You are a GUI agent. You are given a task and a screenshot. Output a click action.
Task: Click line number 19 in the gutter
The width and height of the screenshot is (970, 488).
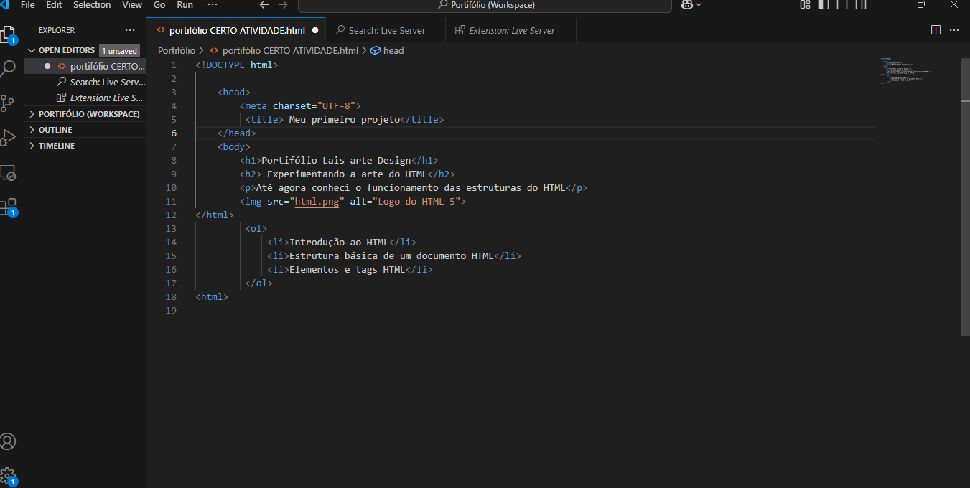point(171,311)
